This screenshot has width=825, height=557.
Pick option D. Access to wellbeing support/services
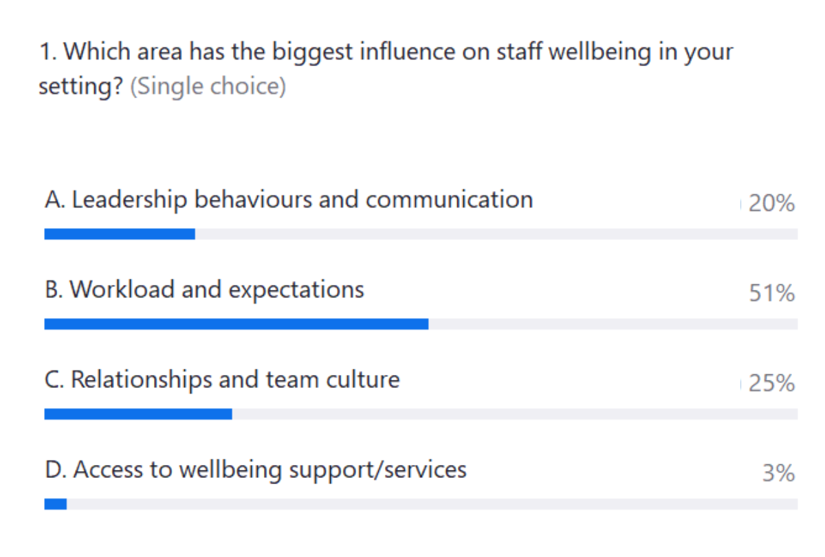pos(256,470)
